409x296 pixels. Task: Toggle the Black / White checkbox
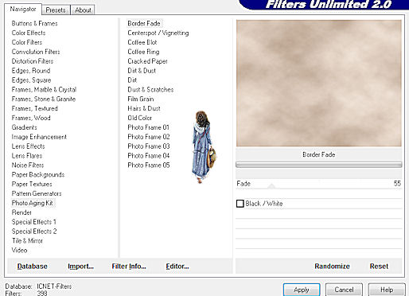point(240,204)
